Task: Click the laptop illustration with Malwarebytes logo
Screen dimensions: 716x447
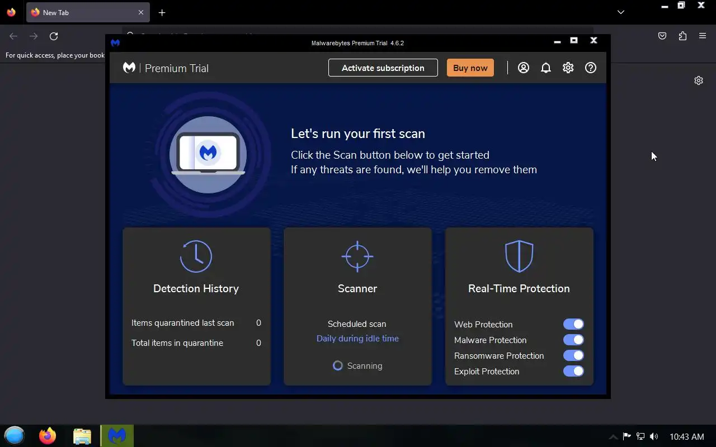Action: coord(208,154)
